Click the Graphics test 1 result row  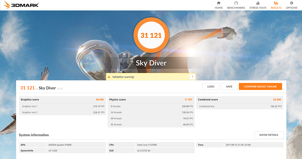(x=62, y=106)
